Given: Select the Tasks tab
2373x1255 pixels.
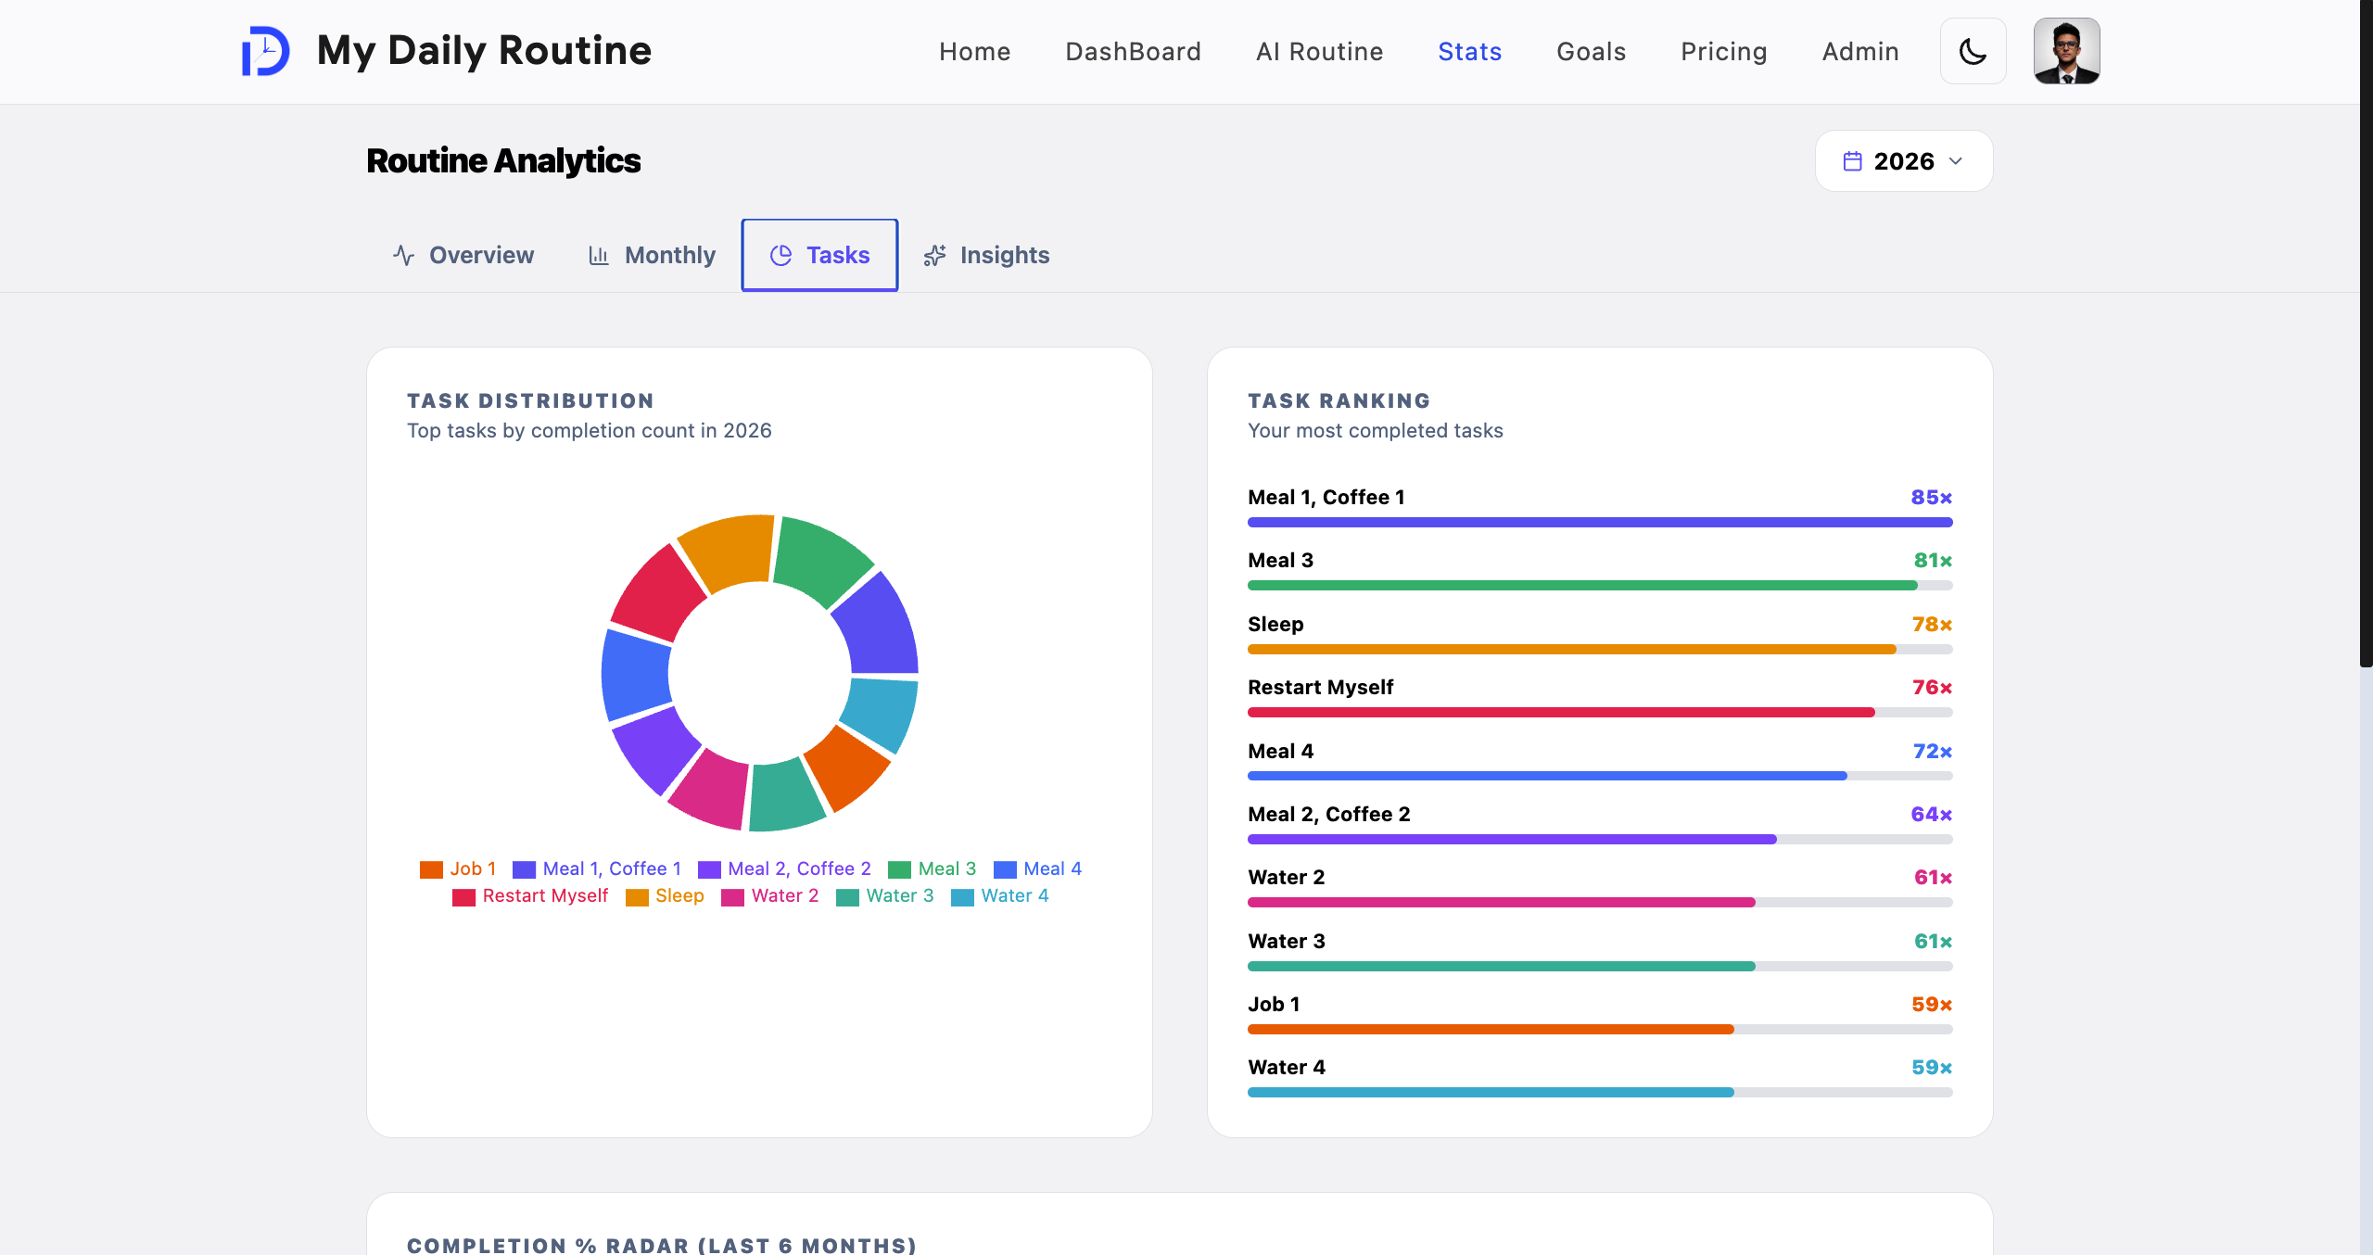Looking at the screenshot, I should coord(819,255).
